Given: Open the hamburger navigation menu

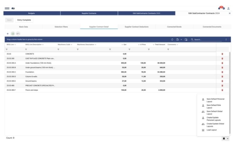Looking at the screenshot, I should point(7,8).
